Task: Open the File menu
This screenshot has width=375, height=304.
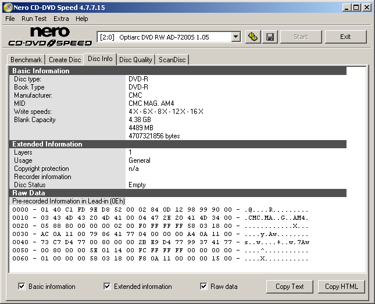Action: point(10,19)
